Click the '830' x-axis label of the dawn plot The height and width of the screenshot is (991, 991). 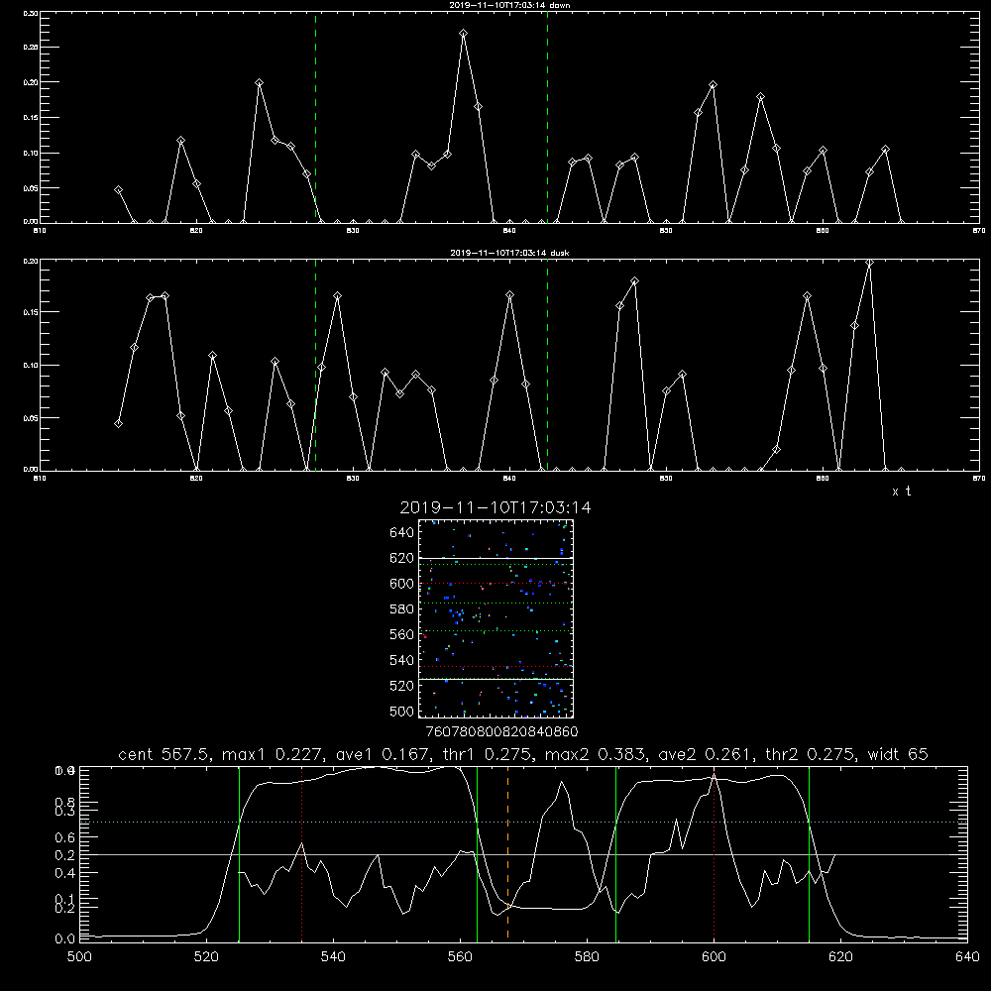tap(353, 231)
